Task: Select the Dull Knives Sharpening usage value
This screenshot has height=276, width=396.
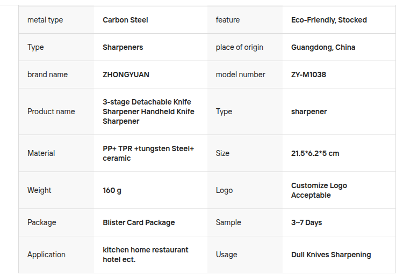Action: click(331, 255)
